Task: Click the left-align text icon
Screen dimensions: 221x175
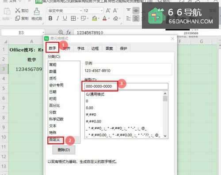Action: click(129, 19)
